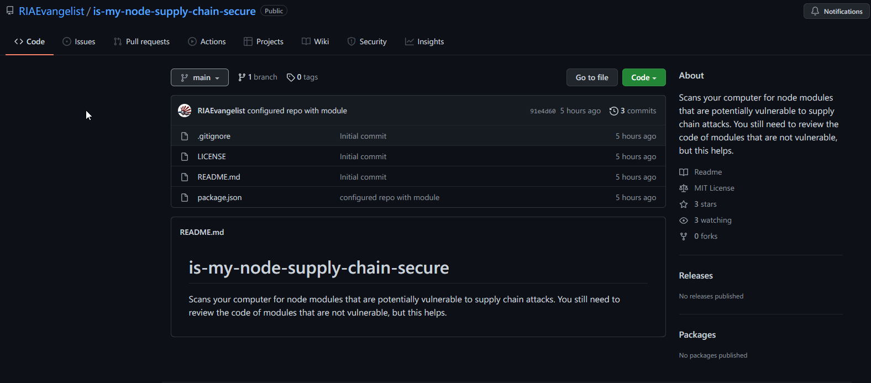Image resolution: width=871 pixels, height=383 pixels.
Task: Click the 3 watching link
Action: coord(705,220)
